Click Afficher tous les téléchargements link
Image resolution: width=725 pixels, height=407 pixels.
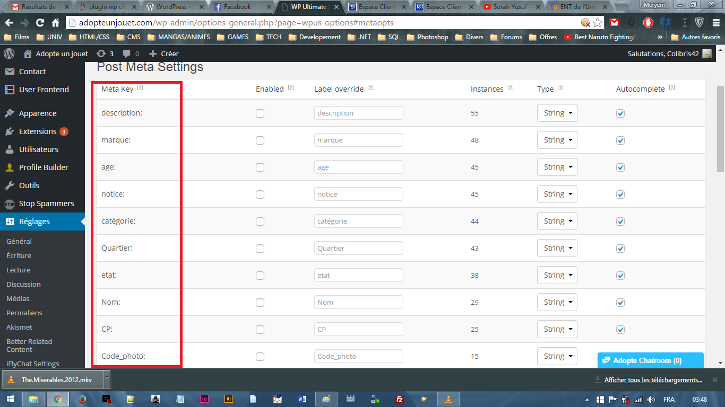653,380
